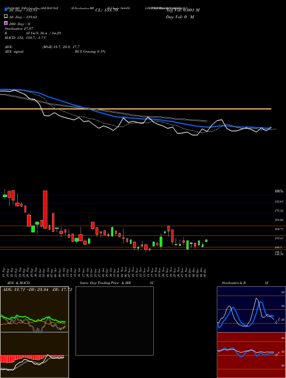Image resolution: width=286 pixels, height=378 pixels.
Task: Click the 175.32 price axis label
Action: (279, 211)
